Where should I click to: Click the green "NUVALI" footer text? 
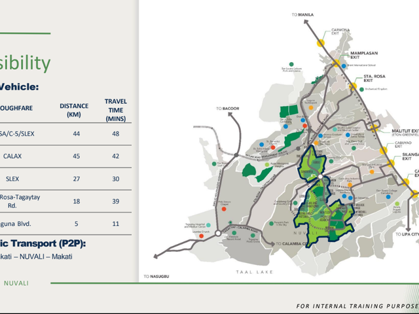pos(16,283)
